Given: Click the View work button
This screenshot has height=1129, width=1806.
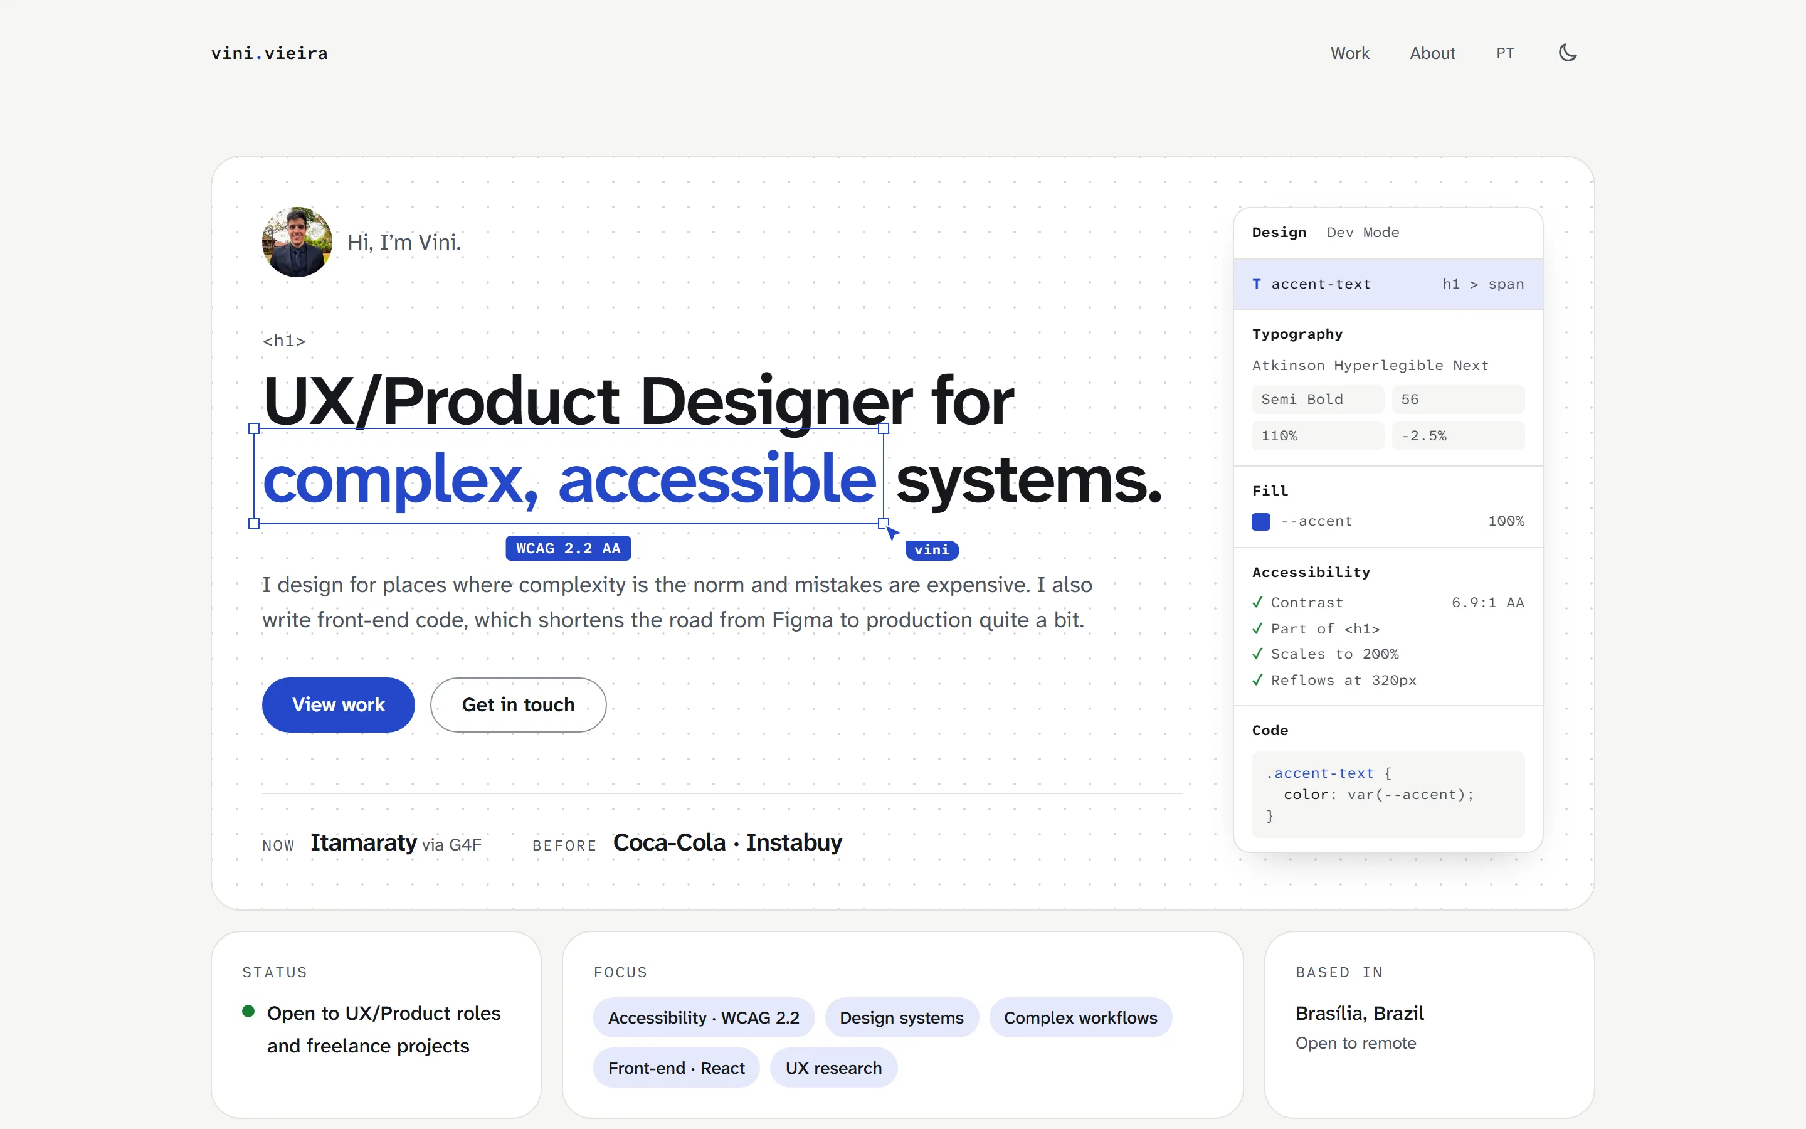Looking at the screenshot, I should pyautogui.click(x=338, y=705).
